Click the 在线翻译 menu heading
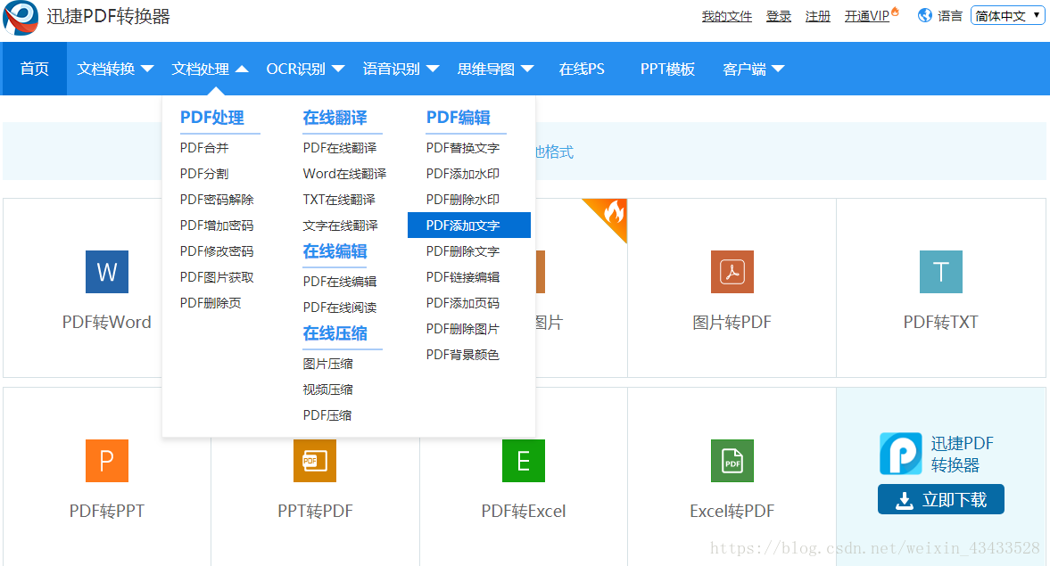 pos(335,118)
